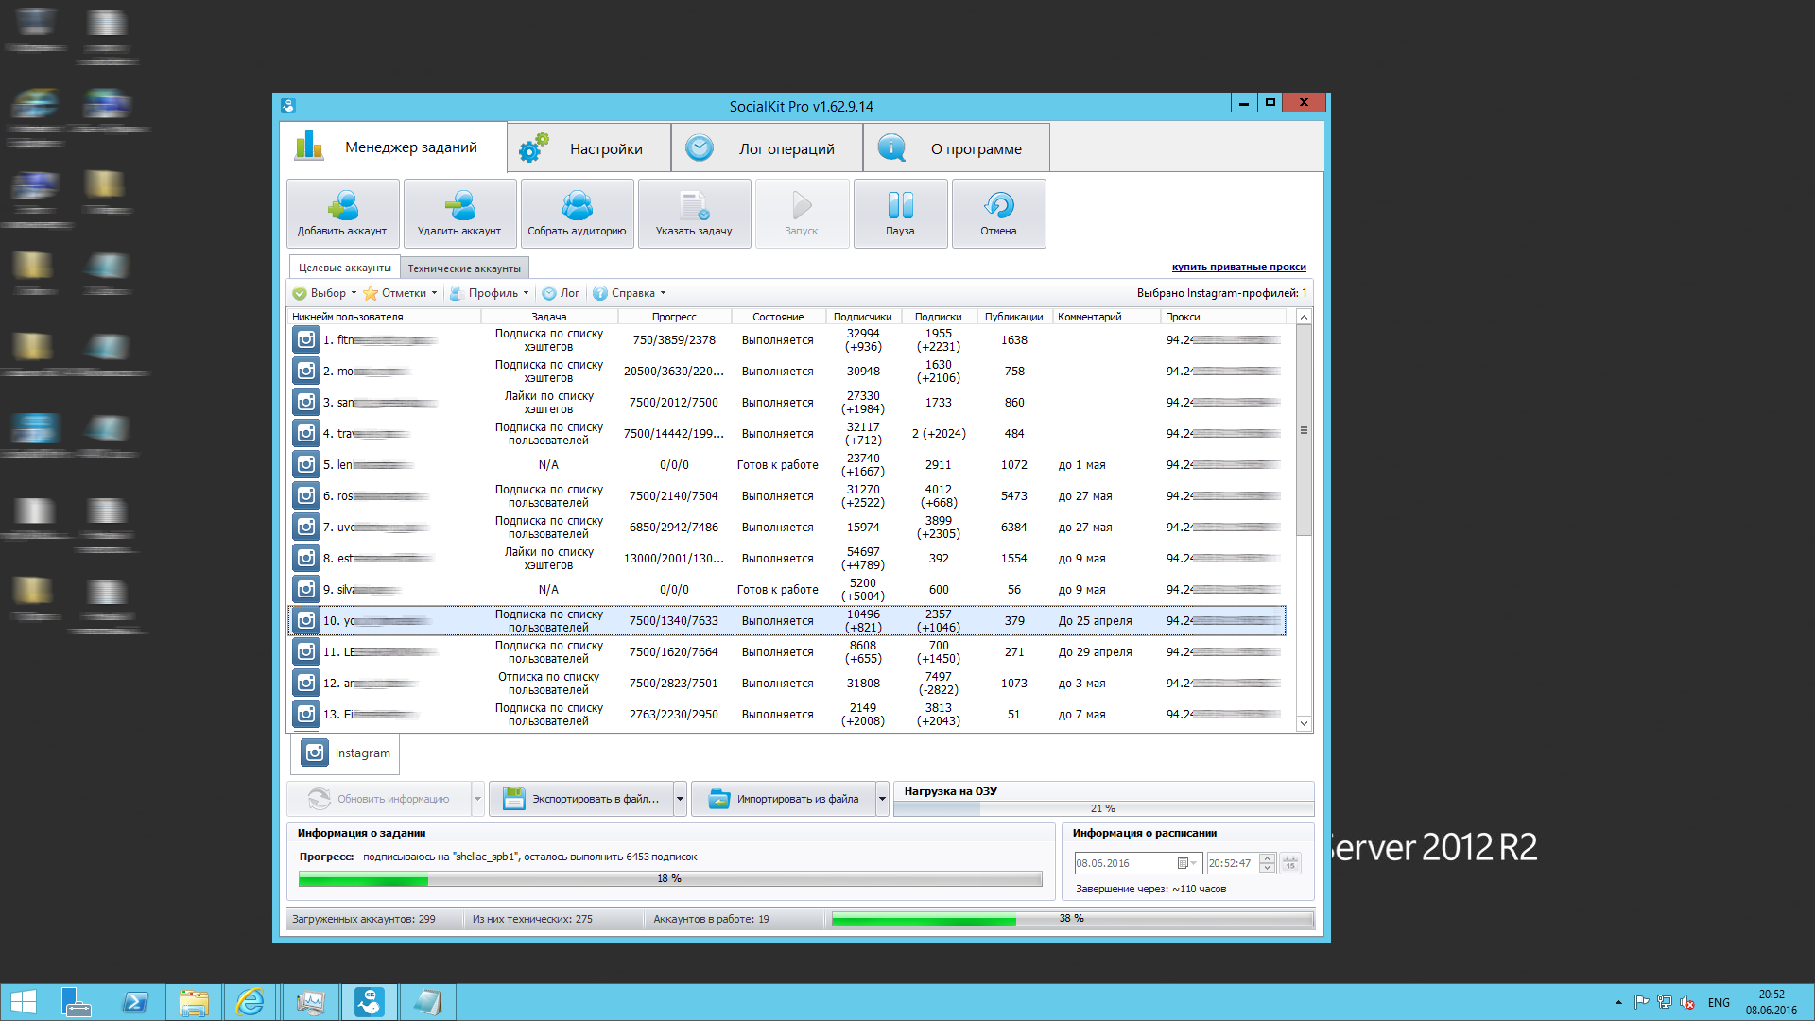Click the Собрать аудиторию button
This screenshot has width=1815, height=1021.
577,214
